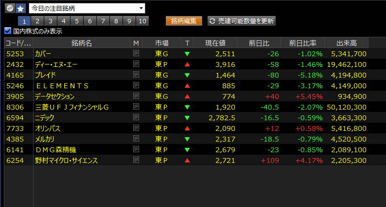Viewport: 386px width, 207px height.
Task: Select stock name DMG森精機
Action: pyautogui.click(x=55, y=150)
